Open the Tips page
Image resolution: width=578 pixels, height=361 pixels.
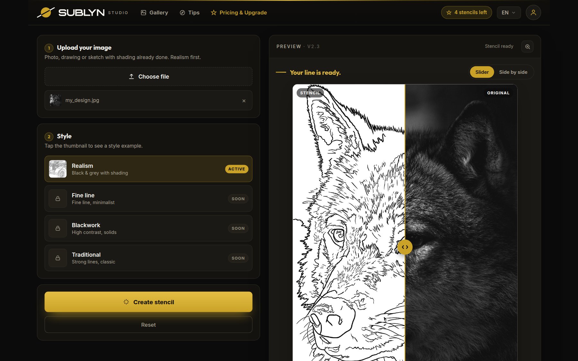190,13
